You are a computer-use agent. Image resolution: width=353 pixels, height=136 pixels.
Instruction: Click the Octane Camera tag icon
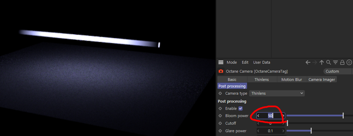pos(221,71)
